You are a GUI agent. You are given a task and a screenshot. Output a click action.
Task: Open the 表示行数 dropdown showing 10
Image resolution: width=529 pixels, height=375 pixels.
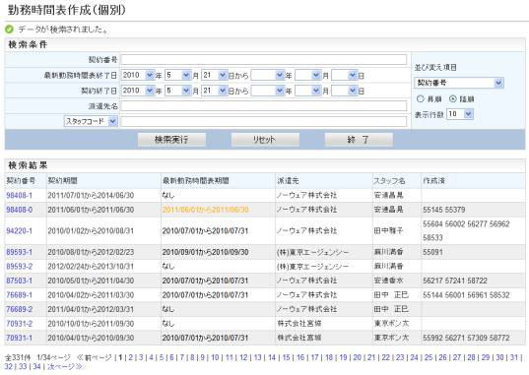click(x=460, y=114)
